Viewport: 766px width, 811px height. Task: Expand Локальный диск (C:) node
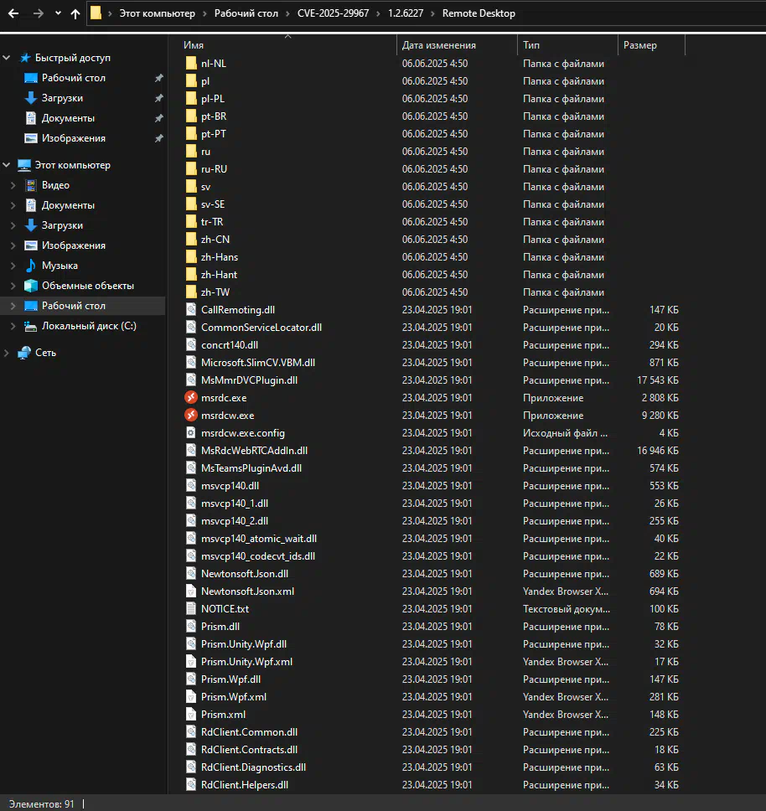click(13, 326)
